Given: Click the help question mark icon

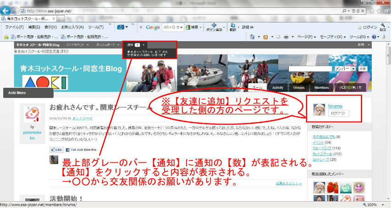Looking at the screenshot, I should point(374,37).
